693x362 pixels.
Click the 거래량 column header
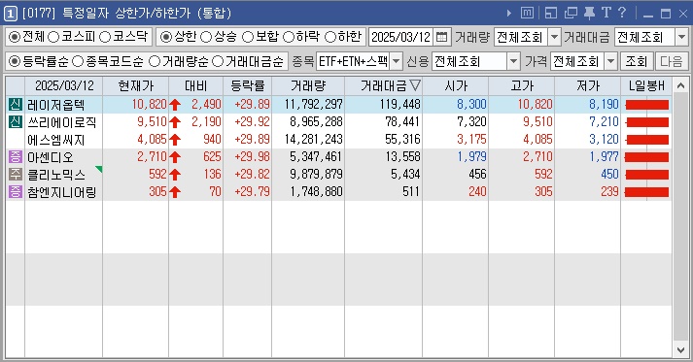tap(308, 85)
